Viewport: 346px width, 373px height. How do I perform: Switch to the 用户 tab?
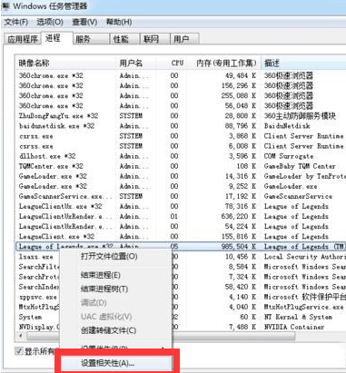pos(184,39)
